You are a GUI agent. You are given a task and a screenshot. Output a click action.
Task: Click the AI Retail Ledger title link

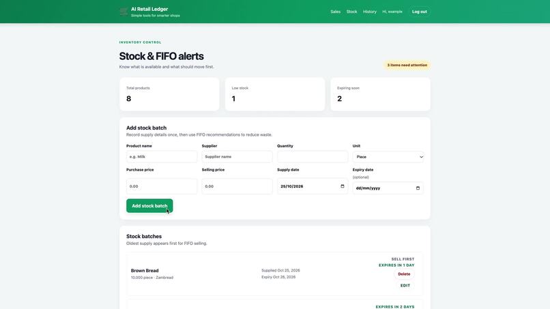pos(149,9)
